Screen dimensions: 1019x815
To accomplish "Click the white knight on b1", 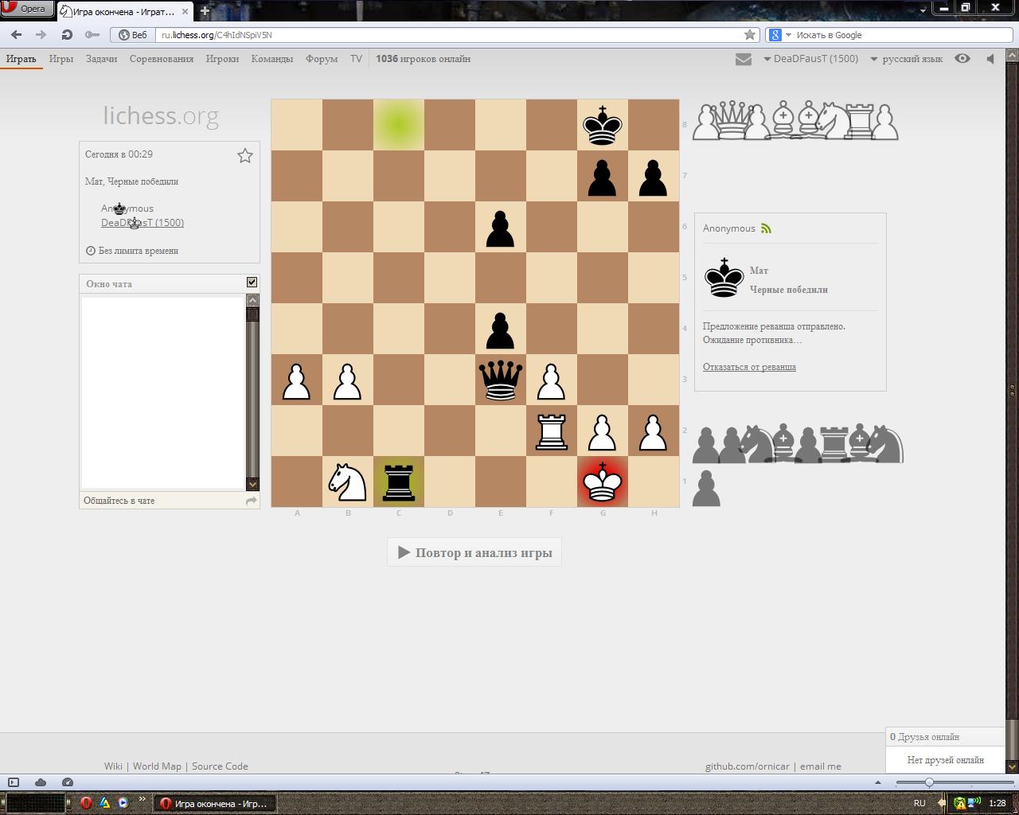I will (x=348, y=482).
